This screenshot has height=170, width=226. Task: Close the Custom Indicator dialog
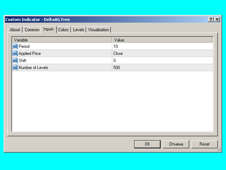pyautogui.click(x=217, y=20)
